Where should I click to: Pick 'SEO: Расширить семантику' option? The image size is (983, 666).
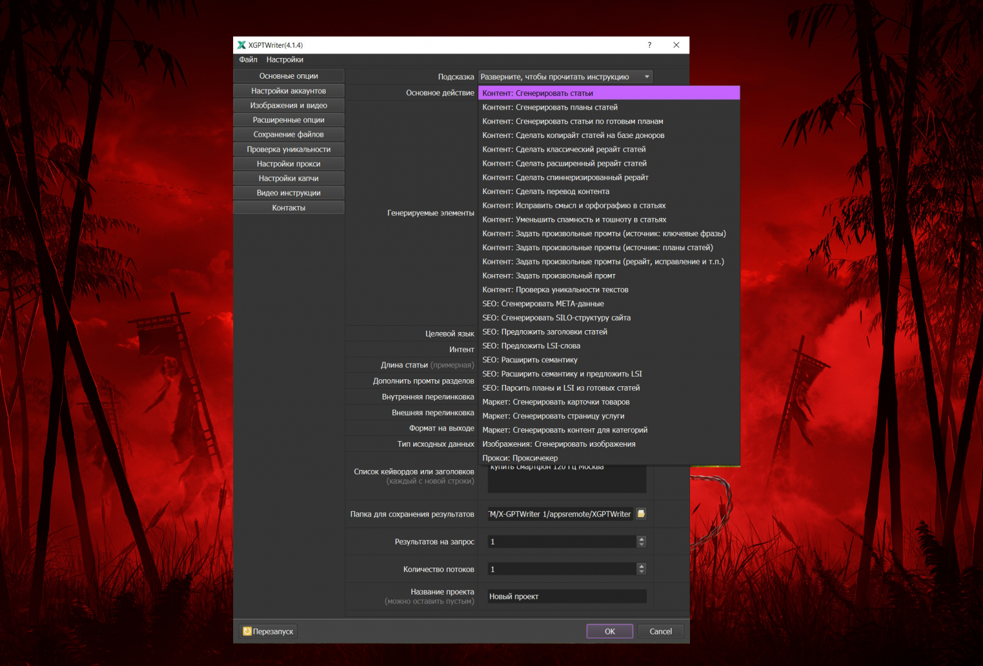pos(609,360)
